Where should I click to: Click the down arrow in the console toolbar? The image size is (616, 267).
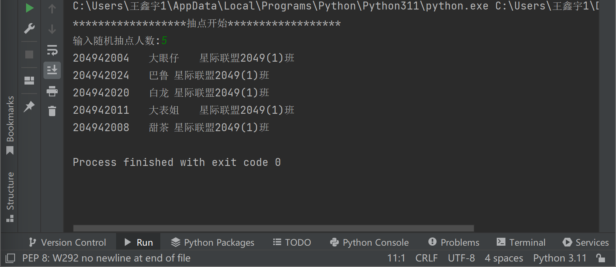[52, 29]
